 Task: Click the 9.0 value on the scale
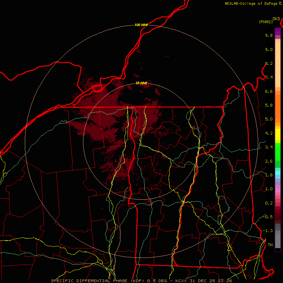pos(269,49)
